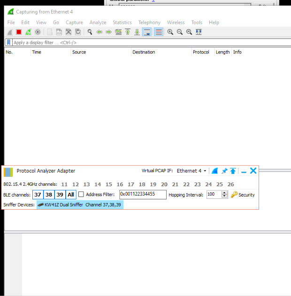
Task: Select 802.15.4 channel 15
Action: coord(108,184)
